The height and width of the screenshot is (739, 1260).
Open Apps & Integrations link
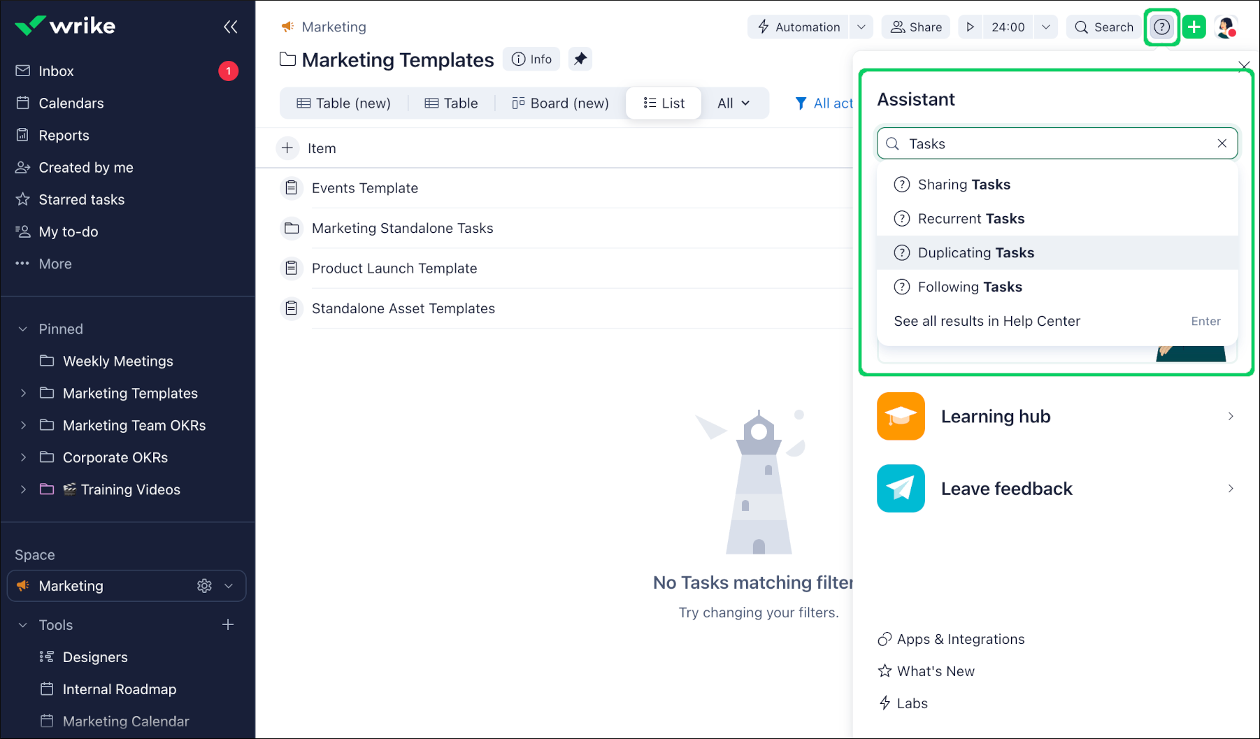tap(951, 639)
